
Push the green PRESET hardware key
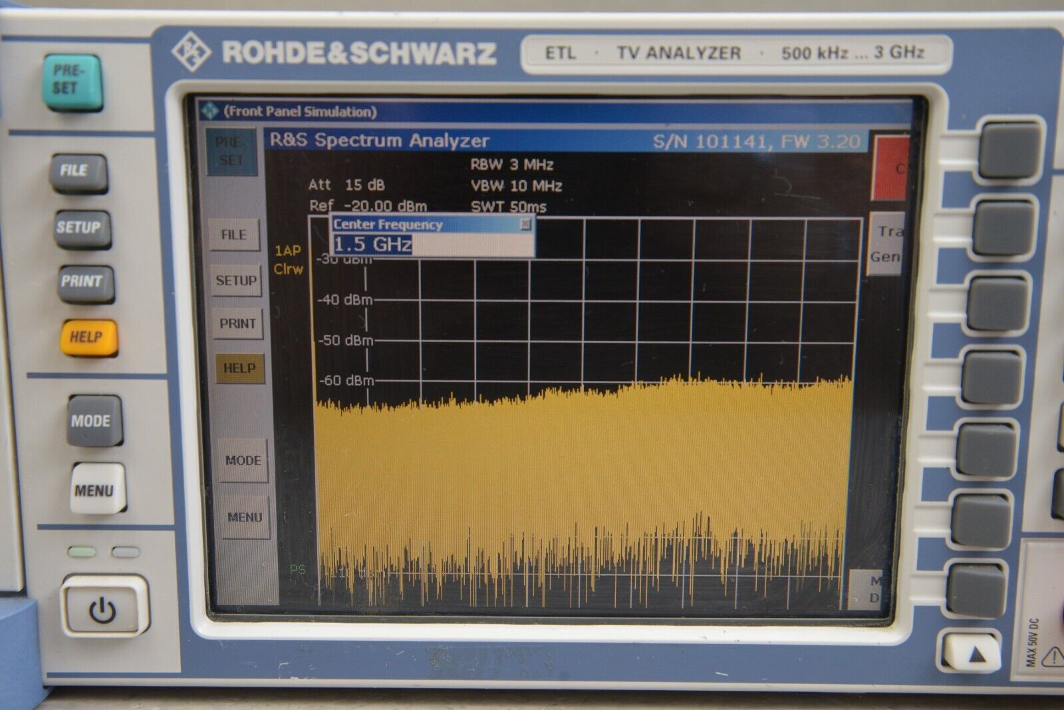pos(72,82)
